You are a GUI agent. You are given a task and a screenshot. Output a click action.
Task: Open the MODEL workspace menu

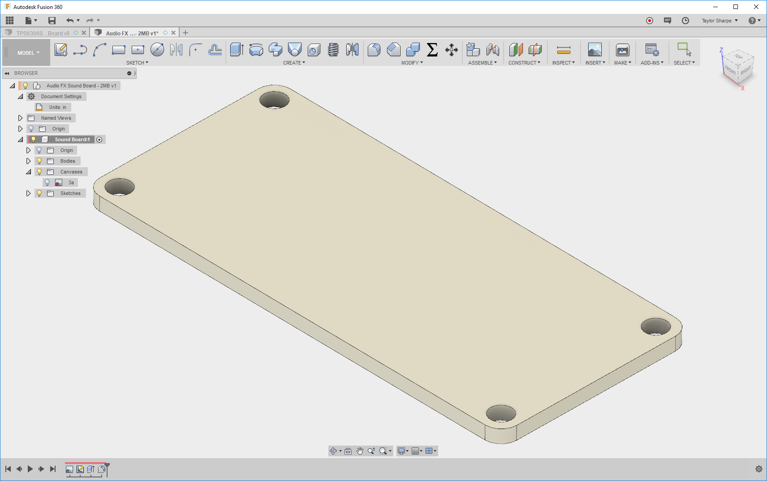(x=26, y=52)
